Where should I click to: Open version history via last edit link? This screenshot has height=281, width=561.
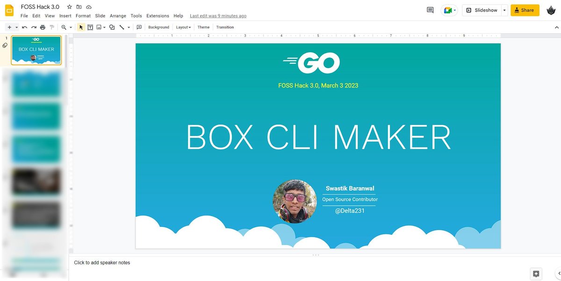coord(218,16)
